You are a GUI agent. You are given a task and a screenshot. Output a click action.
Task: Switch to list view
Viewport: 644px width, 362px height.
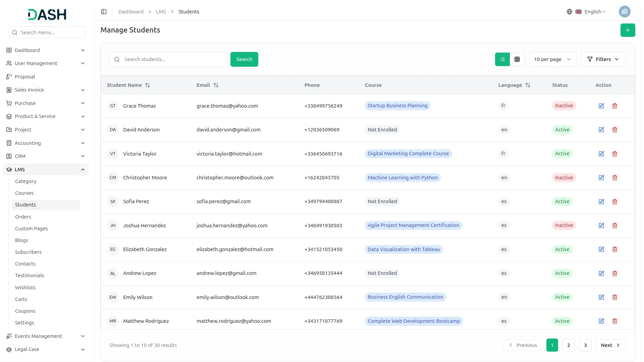(502, 59)
